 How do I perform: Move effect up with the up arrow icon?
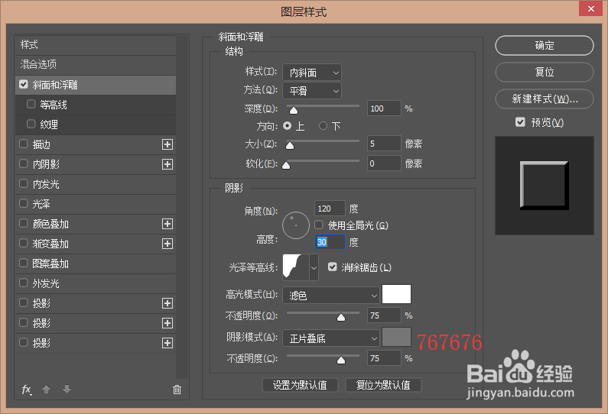(46, 390)
